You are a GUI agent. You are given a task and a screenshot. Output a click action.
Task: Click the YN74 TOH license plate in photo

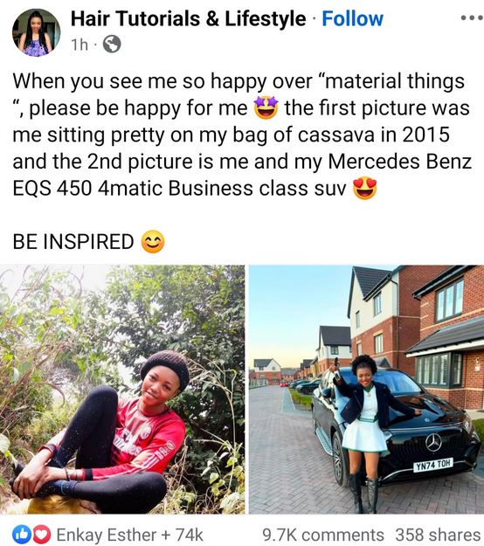click(x=433, y=465)
